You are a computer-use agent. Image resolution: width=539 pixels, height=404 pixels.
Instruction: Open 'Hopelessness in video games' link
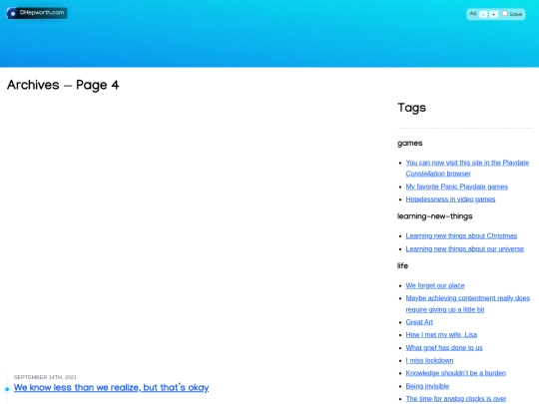pyautogui.click(x=450, y=200)
